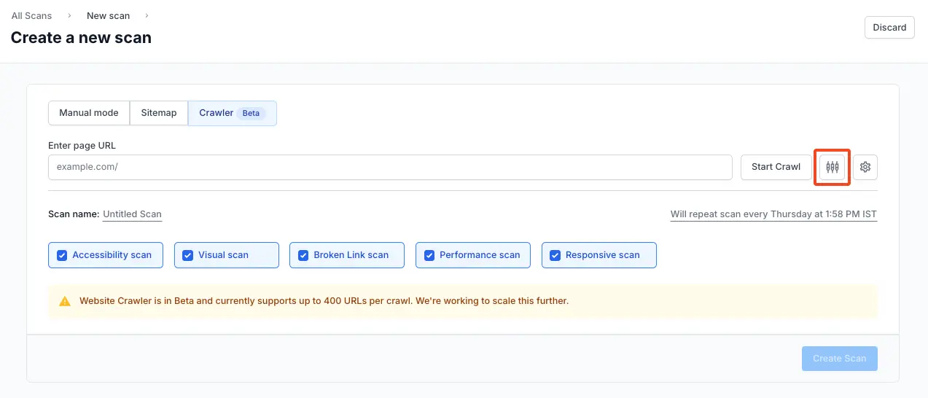Focus the Enter page URL field

390,167
